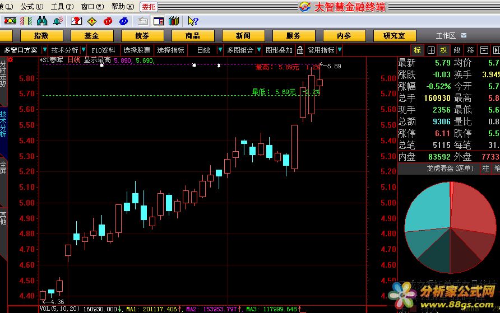This screenshot has height=313, width=500.
Task: Click the blue info circle icon
Action: [x=124, y=21]
